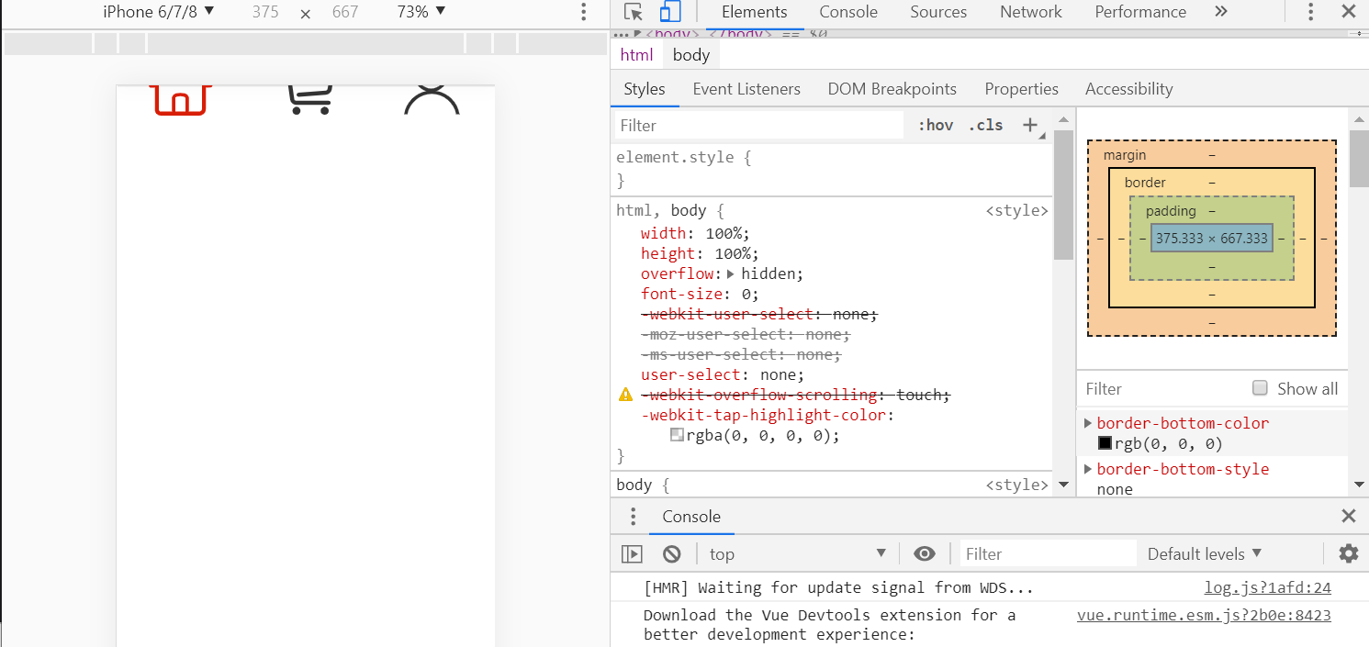This screenshot has width=1369, height=647.
Task: Click the height: 100% declaration
Action: 700,253
